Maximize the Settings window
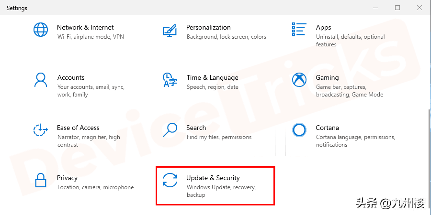Viewport: 431px width, 215px height. [x=397, y=8]
